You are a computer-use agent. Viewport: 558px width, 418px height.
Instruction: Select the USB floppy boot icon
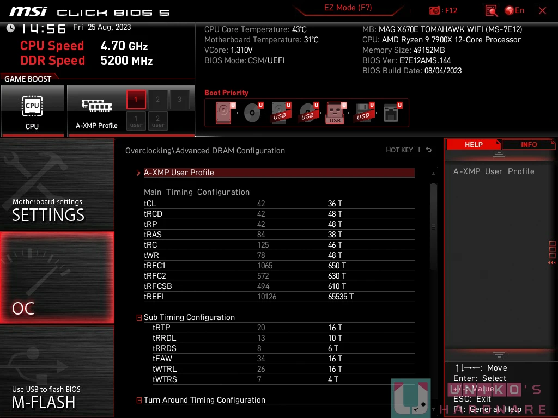pos(364,113)
